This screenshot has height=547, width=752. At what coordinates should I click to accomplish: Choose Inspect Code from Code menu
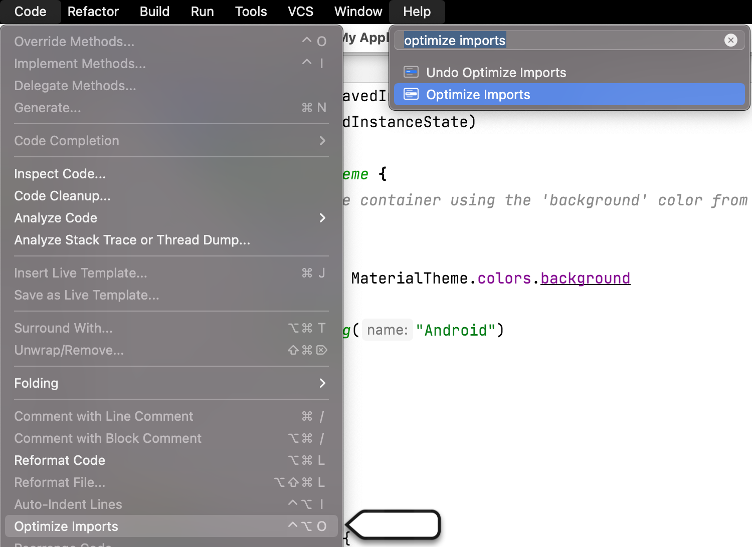pos(60,174)
